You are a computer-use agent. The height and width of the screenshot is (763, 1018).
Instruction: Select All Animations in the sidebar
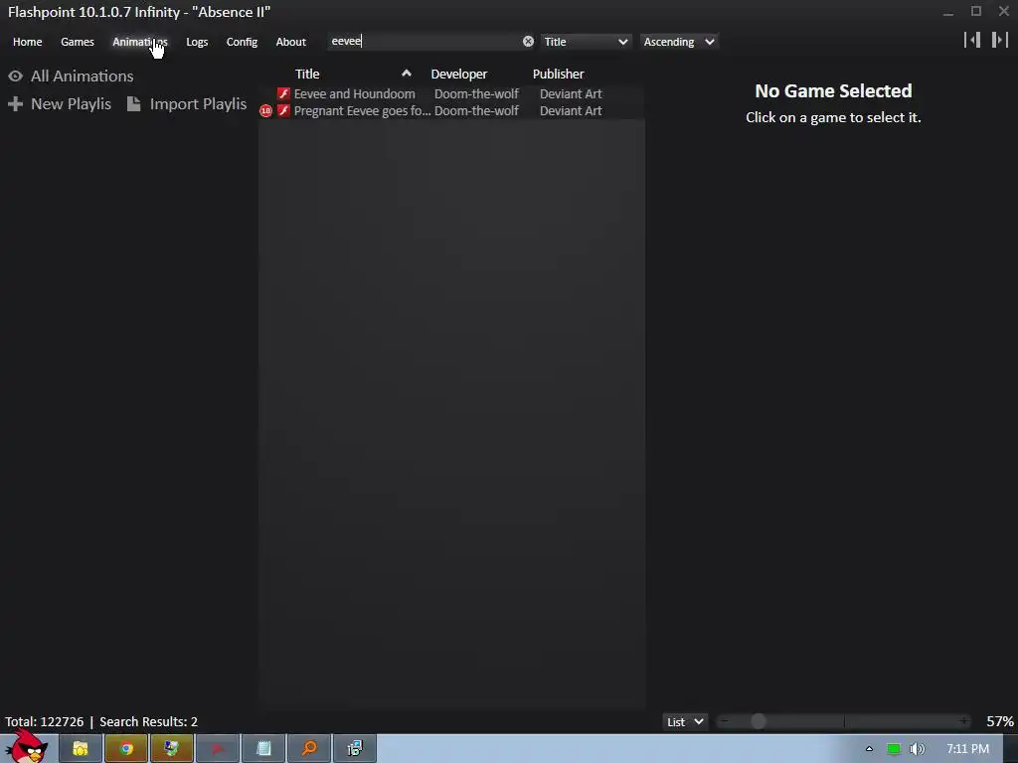click(71, 76)
